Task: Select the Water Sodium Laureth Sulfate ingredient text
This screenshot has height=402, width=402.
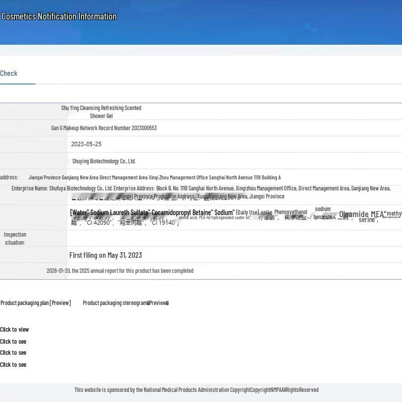Action: 152,213
